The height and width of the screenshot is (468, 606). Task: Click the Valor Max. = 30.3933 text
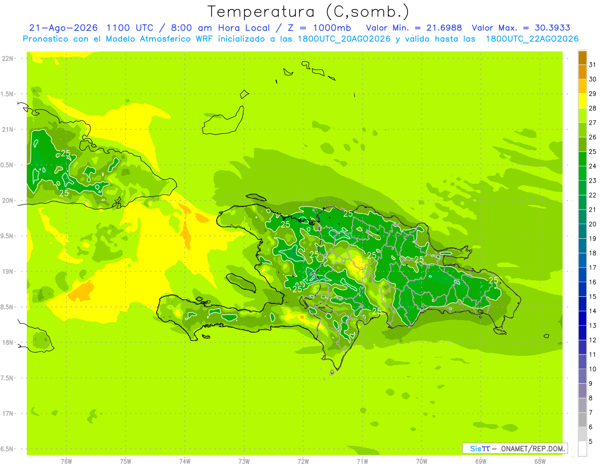click(x=521, y=28)
